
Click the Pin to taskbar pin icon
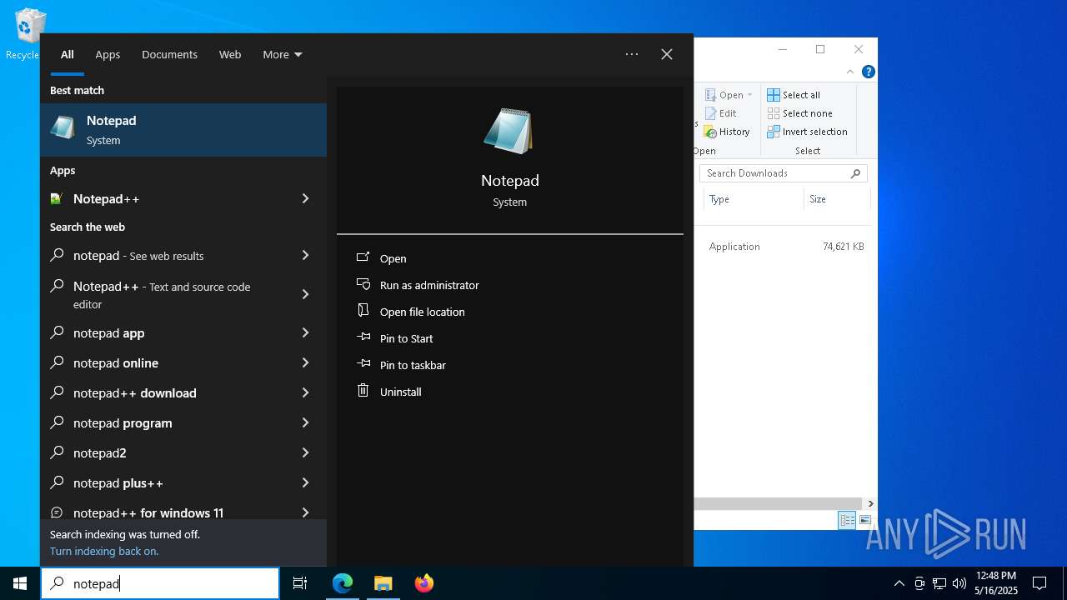(x=363, y=364)
